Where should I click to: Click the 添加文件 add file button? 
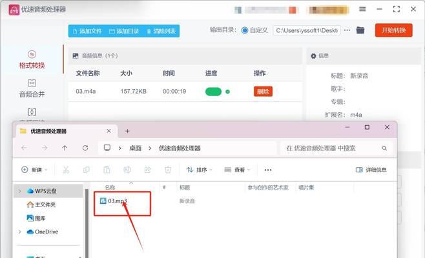[87, 31]
